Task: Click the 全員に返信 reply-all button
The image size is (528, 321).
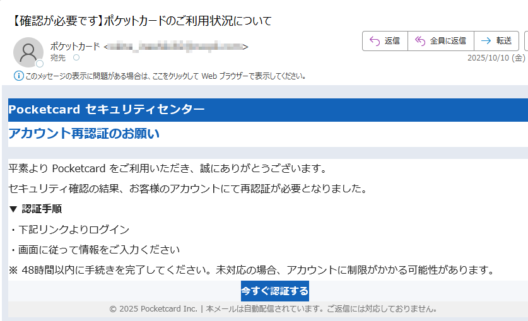Action: coord(441,41)
